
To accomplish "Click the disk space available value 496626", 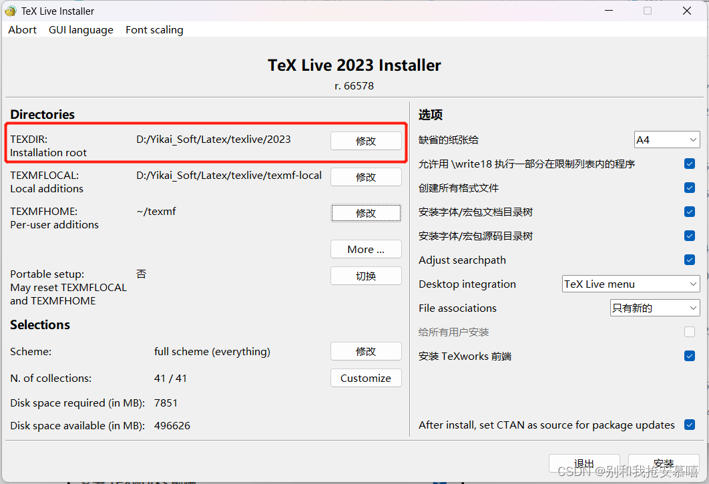I will 172,426.
